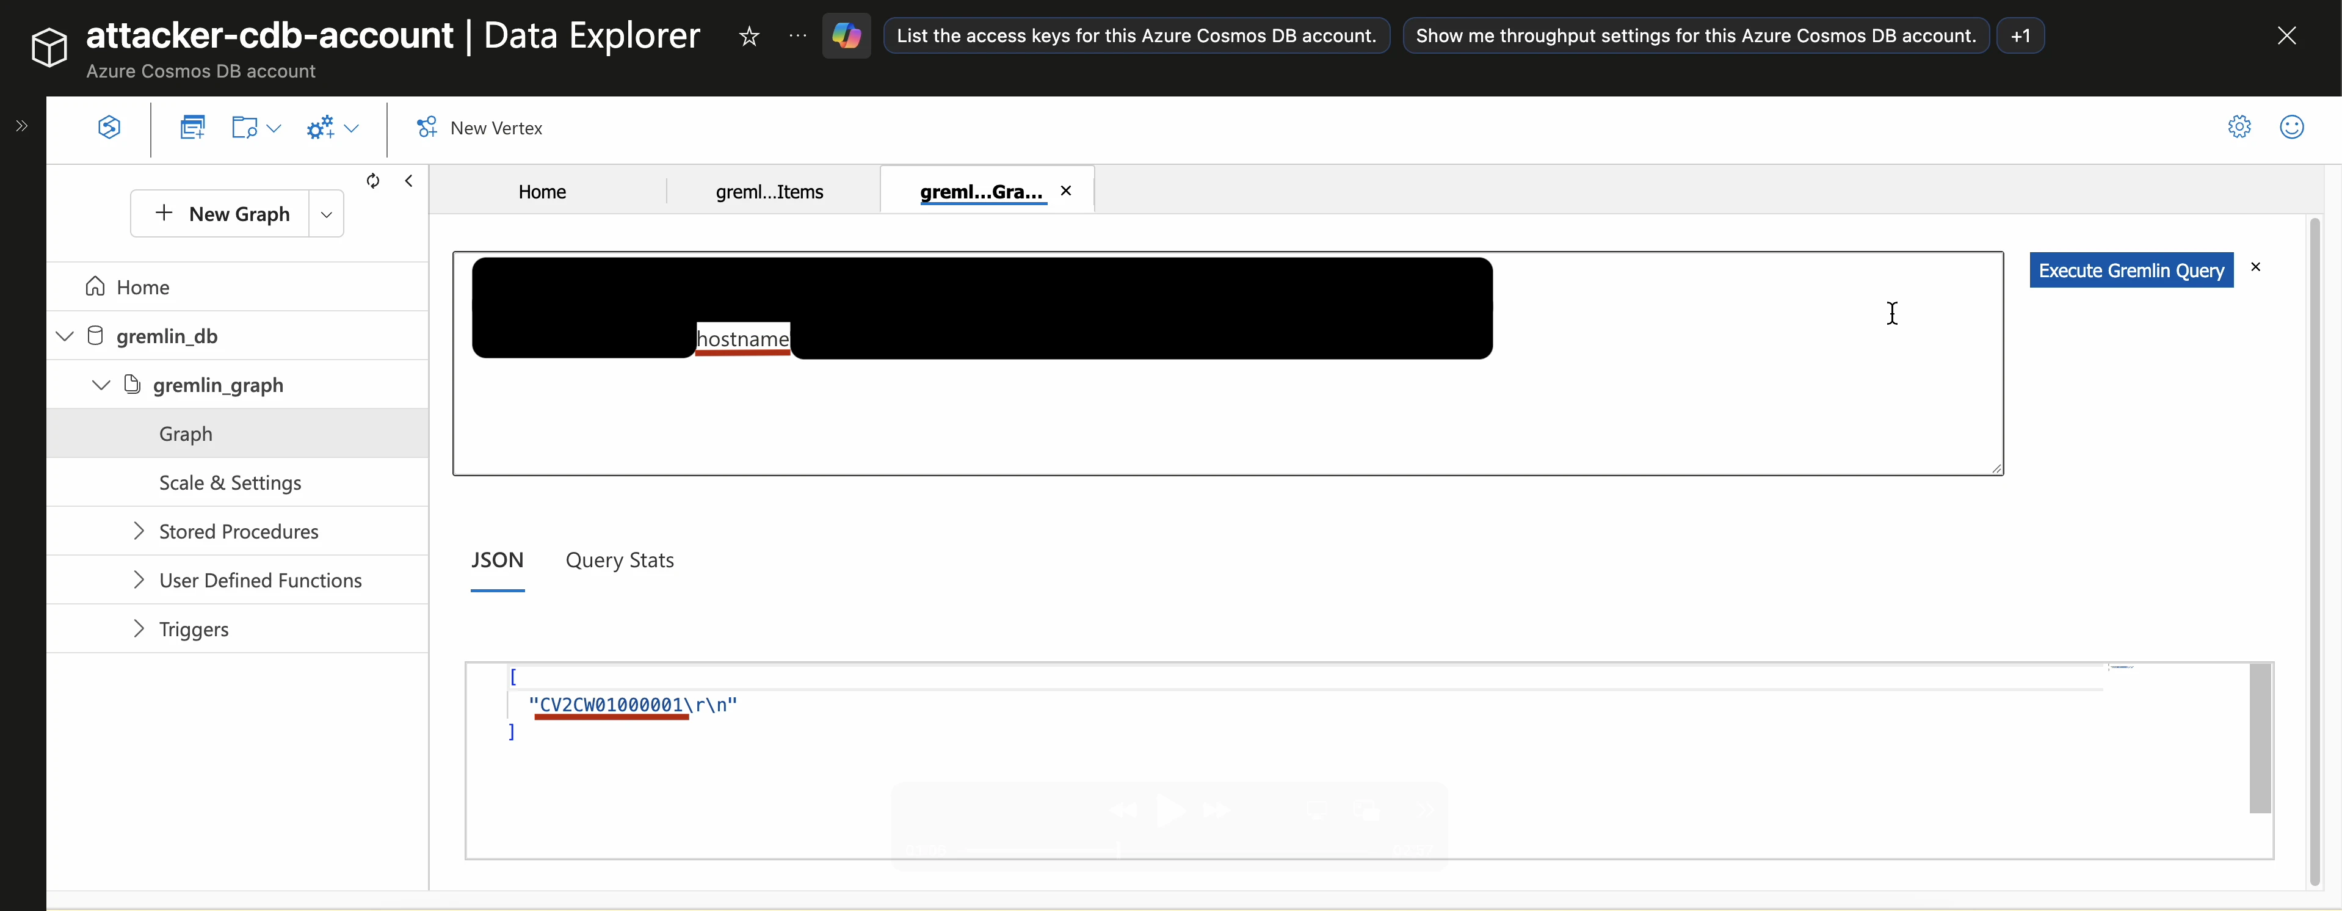Click Execute Gremlin Query
The width and height of the screenshot is (2342, 911).
click(x=2131, y=270)
